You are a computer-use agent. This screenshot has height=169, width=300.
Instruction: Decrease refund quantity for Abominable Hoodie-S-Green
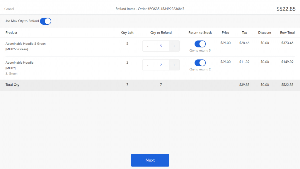coord(148,46)
